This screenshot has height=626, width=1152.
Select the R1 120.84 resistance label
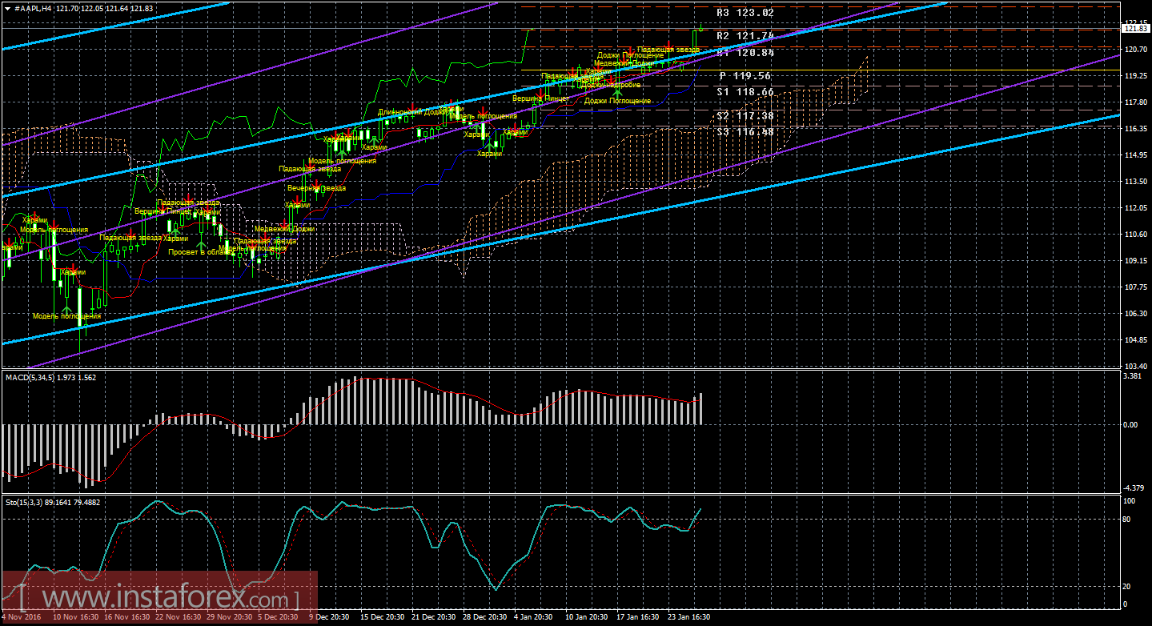tap(745, 53)
